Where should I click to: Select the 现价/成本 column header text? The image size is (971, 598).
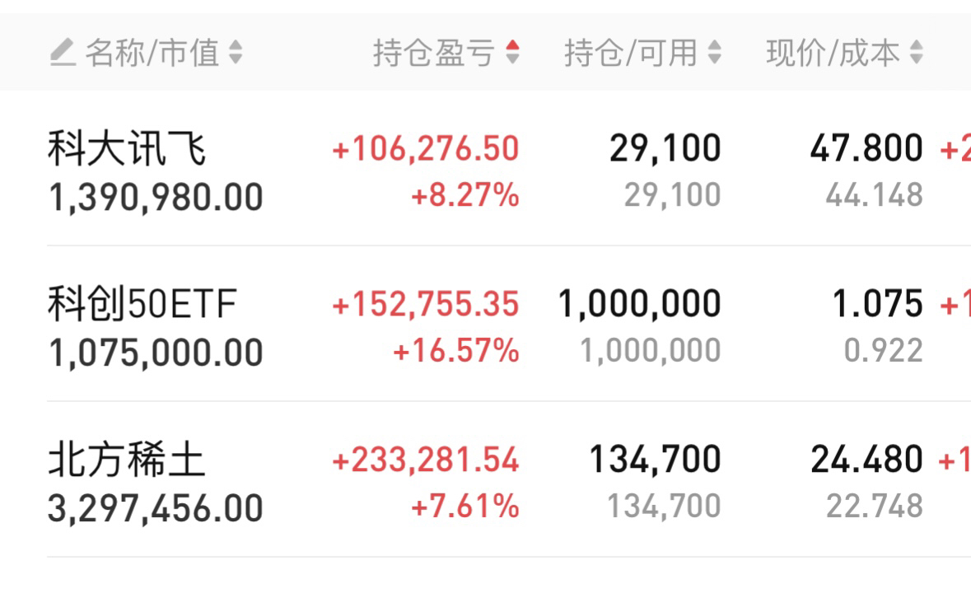(x=833, y=53)
